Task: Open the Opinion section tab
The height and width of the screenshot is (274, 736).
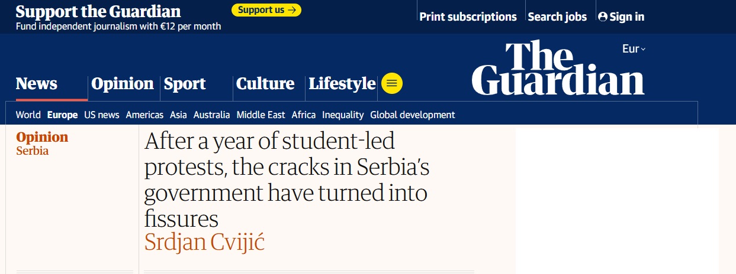Action: click(x=123, y=84)
